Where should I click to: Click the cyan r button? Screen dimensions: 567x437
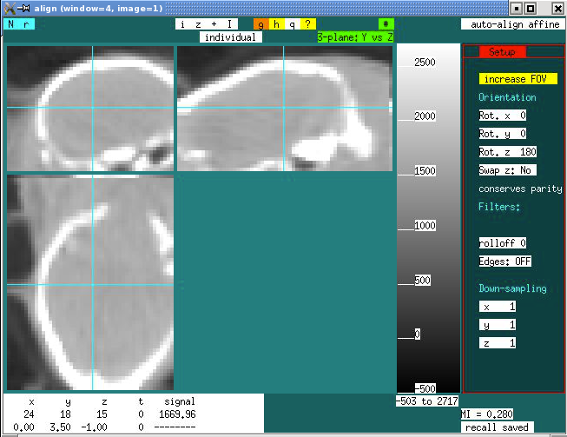point(27,24)
